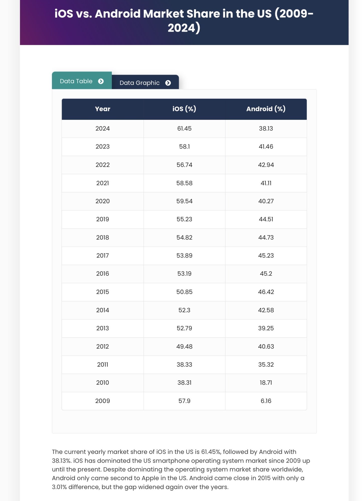Select the 2015 row year cell
Viewport: 362px width, 501px height.
click(103, 292)
